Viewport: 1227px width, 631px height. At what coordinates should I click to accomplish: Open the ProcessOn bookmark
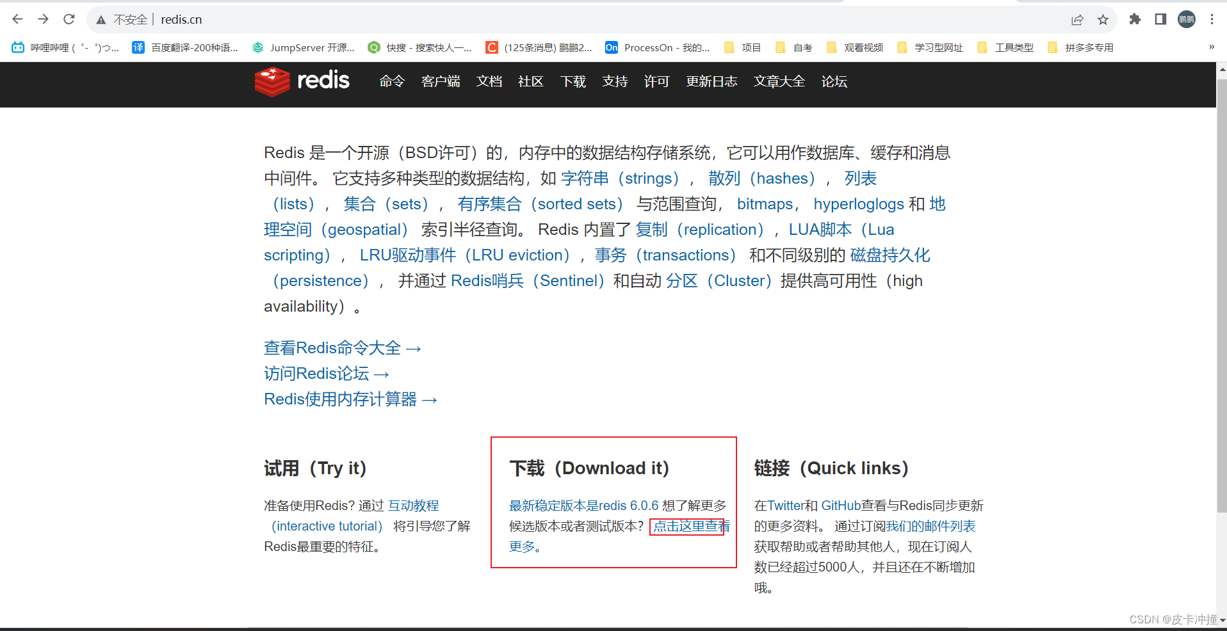(658, 47)
